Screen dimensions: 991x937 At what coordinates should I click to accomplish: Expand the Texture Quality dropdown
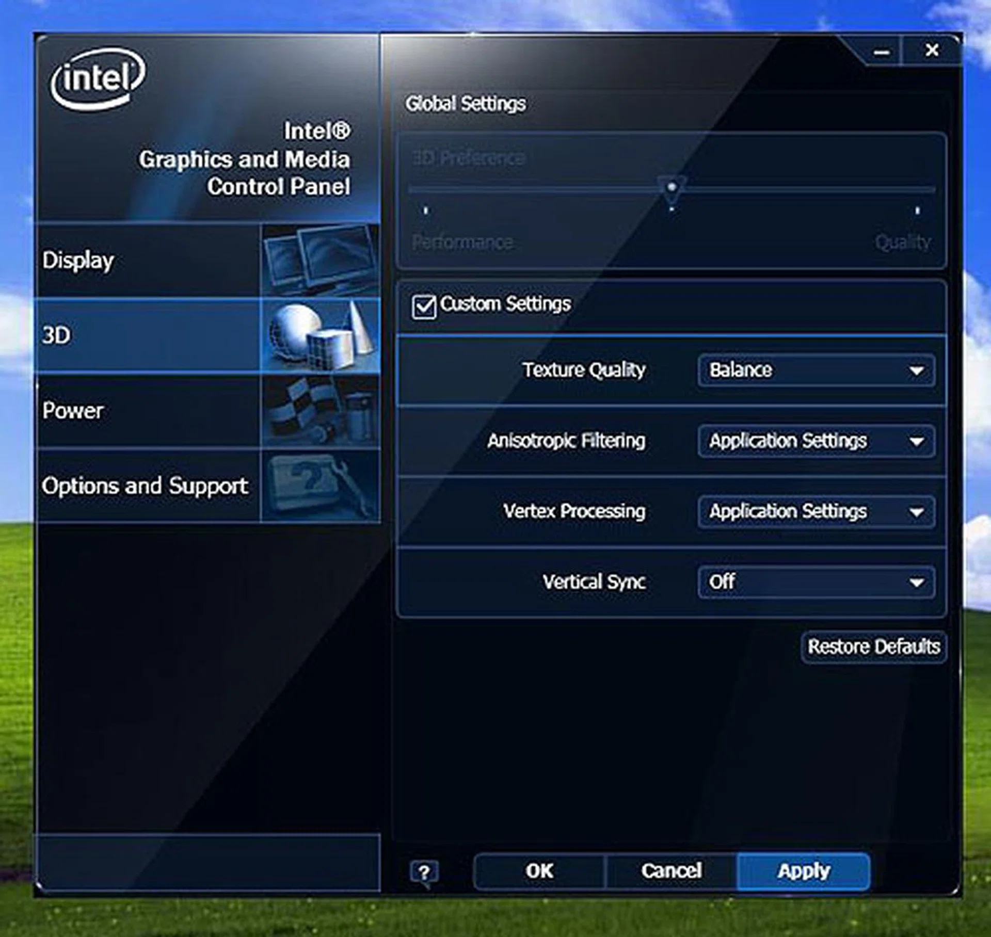(816, 370)
